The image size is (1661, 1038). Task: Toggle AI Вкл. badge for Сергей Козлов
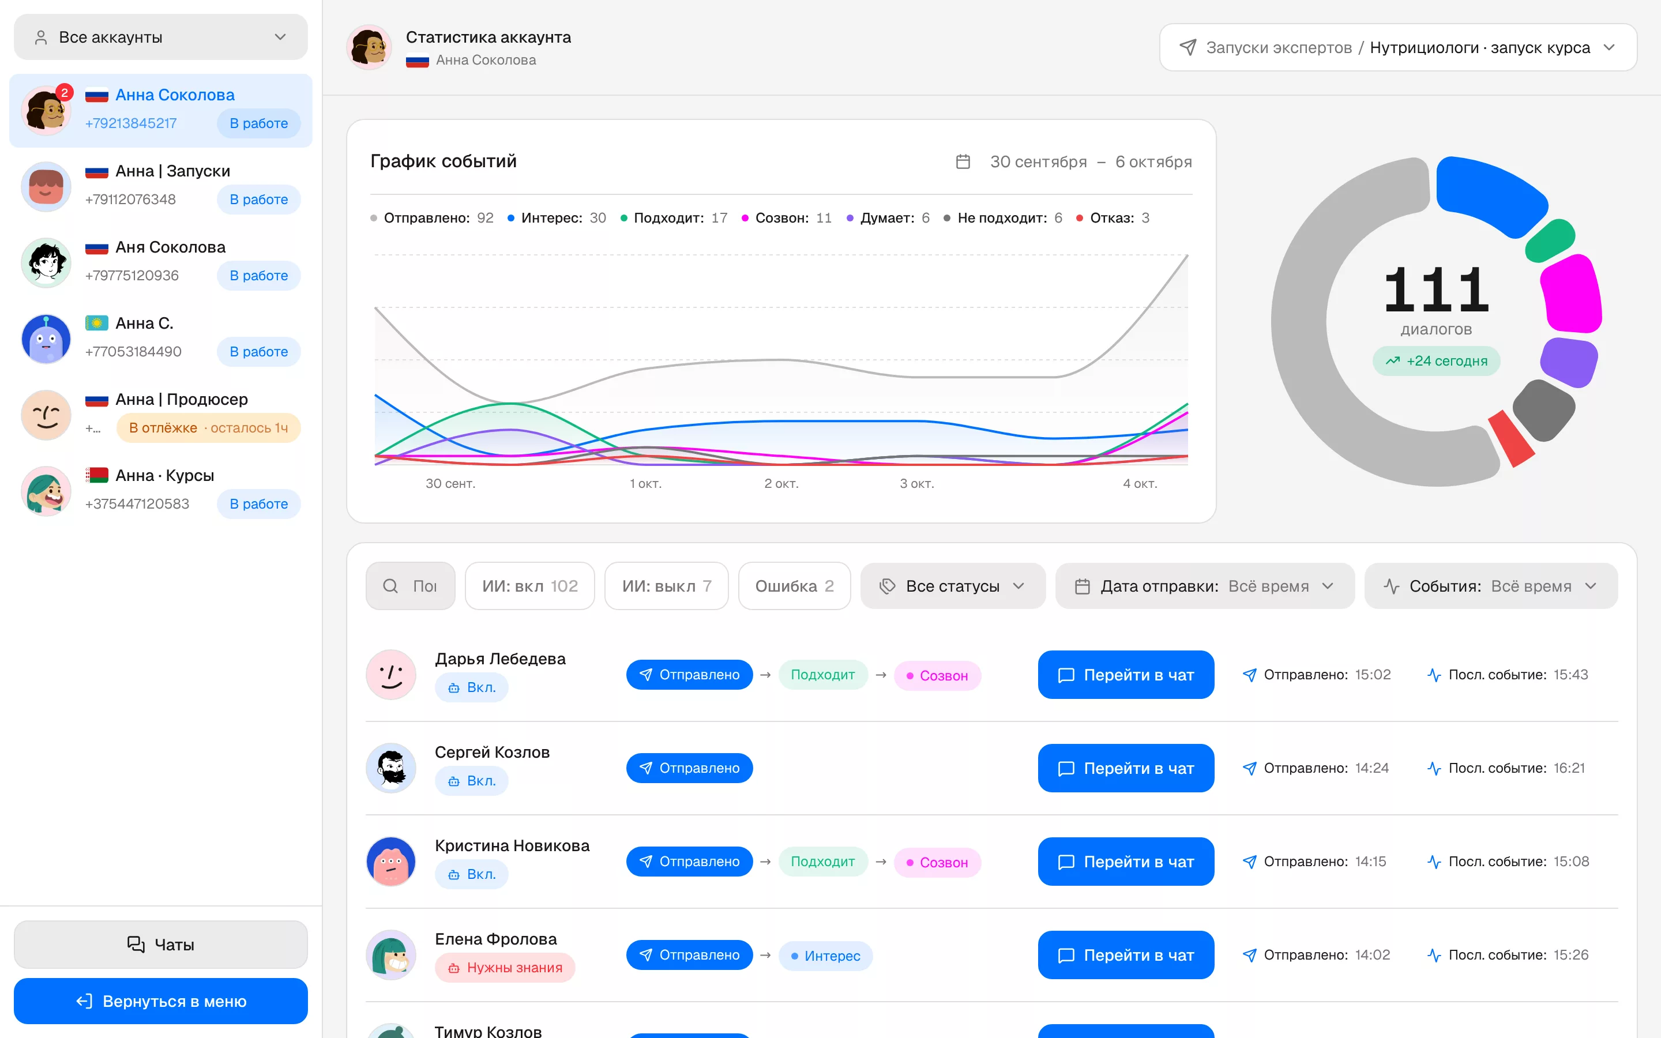(x=472, y=781)
